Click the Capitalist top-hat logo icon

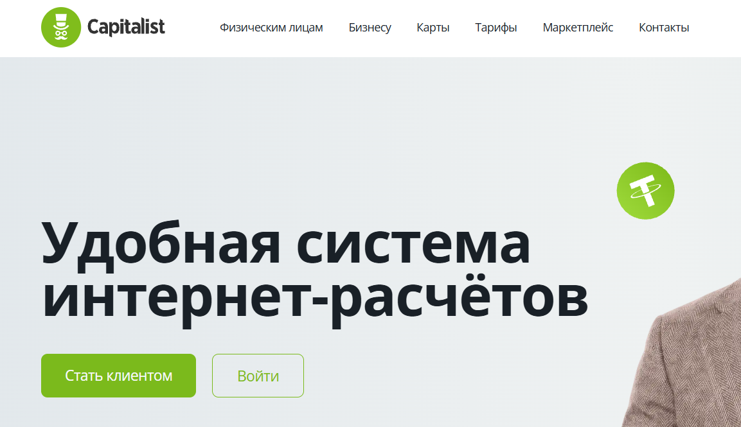61,28
